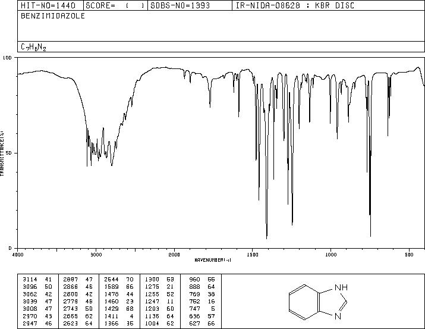
Task: Select peak table entry 762
Action: click(202, 301)
